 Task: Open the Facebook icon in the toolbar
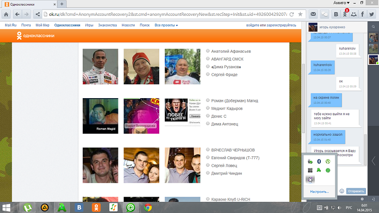pyautogui.click(x=363, y=14)
